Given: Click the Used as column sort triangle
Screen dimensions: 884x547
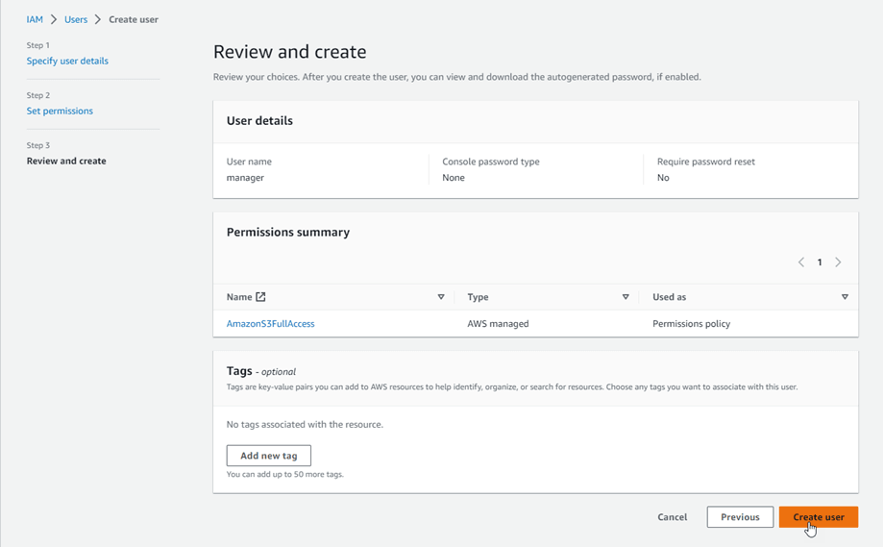Looking at the screenshot, I should coord(845,297).
